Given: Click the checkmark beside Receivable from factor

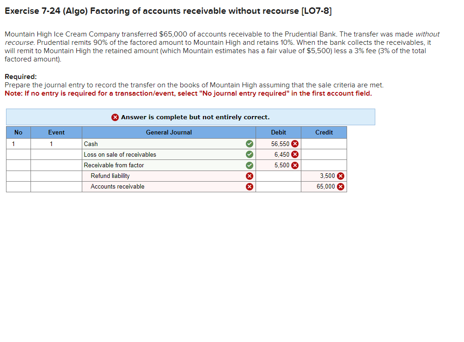Looking at the screenshot, I should (x=250, y=165).
